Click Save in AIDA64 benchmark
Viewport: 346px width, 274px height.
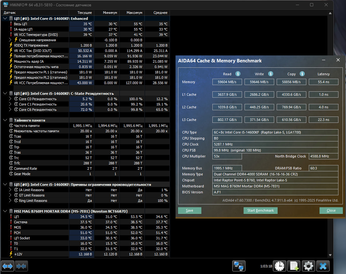click(x=190, y=210)
